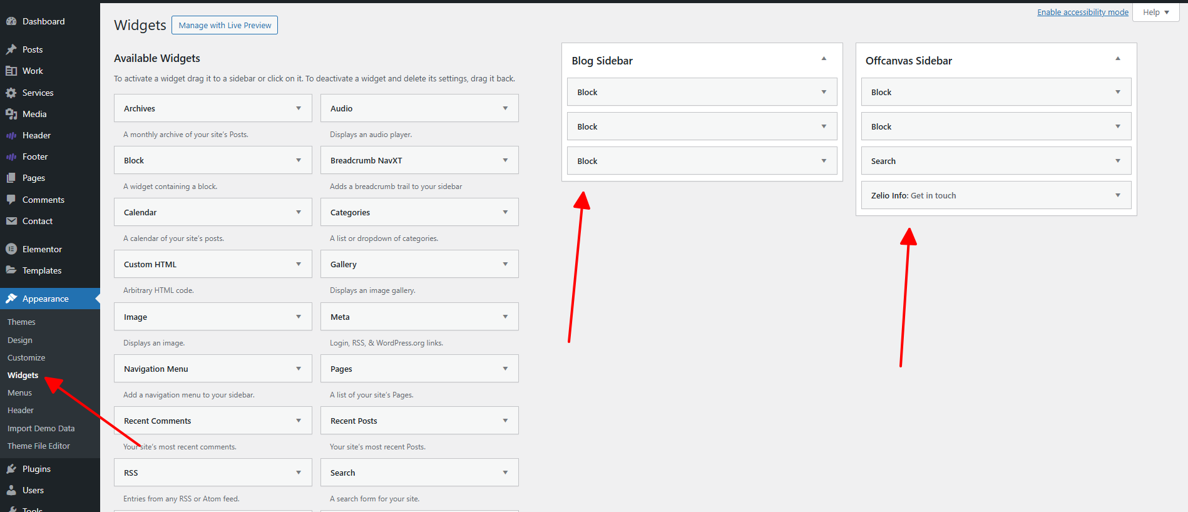
Task: Click the Pages icon in admin sidebar
Action: [11, 178]
